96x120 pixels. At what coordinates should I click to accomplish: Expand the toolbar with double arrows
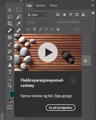tap(21, 1)
